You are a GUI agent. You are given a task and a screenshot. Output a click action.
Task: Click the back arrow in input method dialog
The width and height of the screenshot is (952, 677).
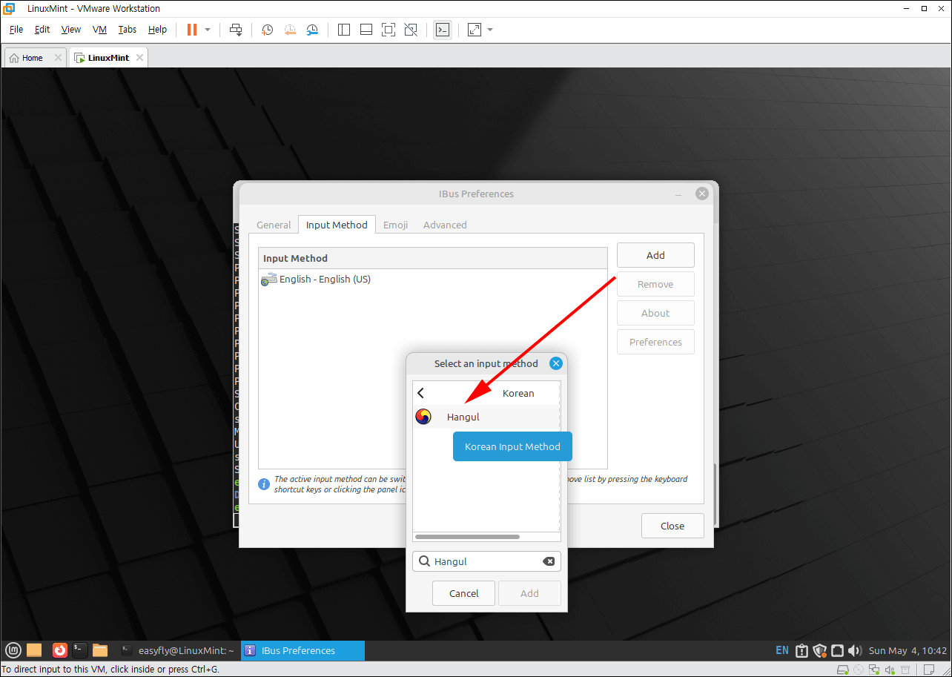(x=421, y=393)
